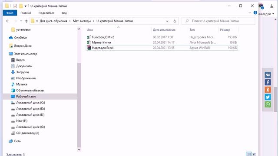Click search field Поиск: U-критерий Манна-Уитни
Image resolution: width=278 pixels, height=156 pixels.
click(218, 21)
